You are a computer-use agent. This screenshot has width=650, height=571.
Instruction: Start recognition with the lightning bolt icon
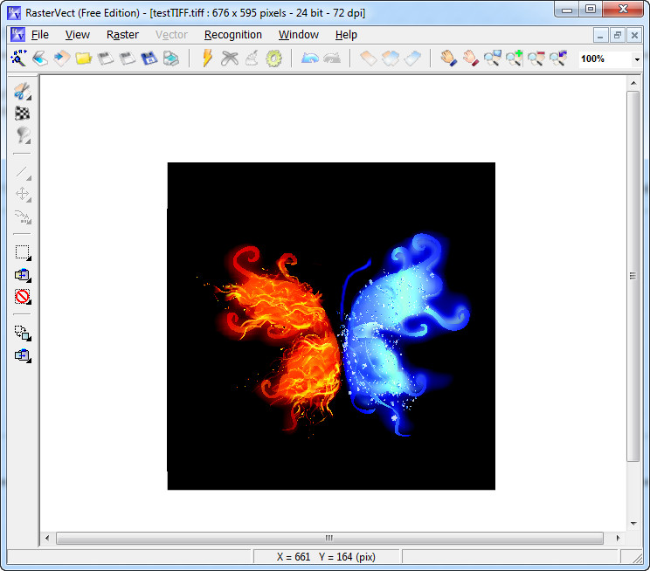tap(207, 58)
